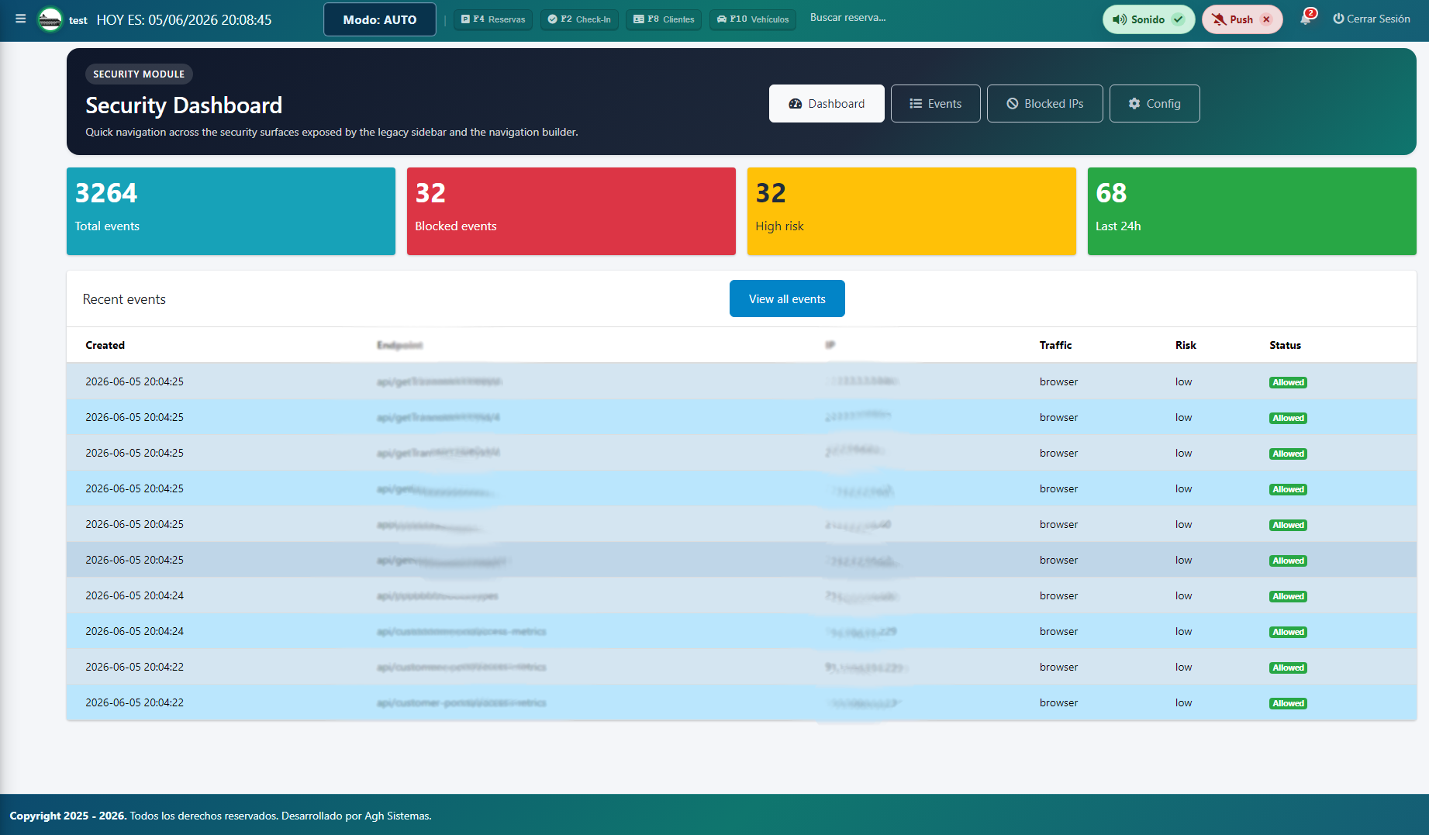Click the HOY ES date and time text
This screenshot has width=1429, height=835.
[184, 20]
